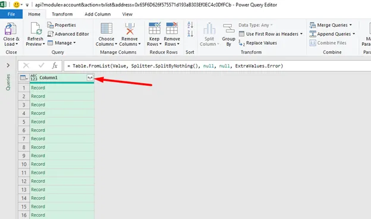Click Append Queries
Image resolution: width=371 pixels, height=219 pixels.
(332, 34)
